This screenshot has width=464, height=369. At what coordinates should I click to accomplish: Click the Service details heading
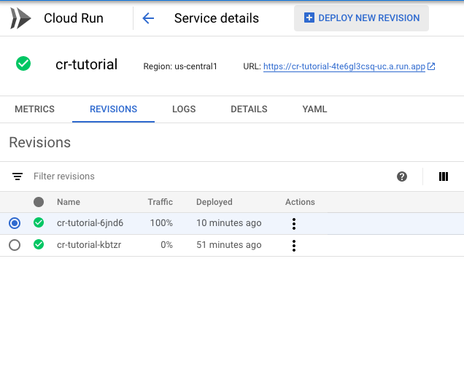click(x=217, y=18)
